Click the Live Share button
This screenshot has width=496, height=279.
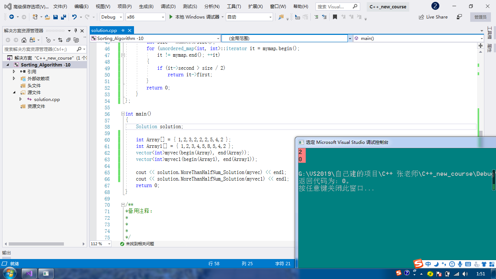click(433, 17)
